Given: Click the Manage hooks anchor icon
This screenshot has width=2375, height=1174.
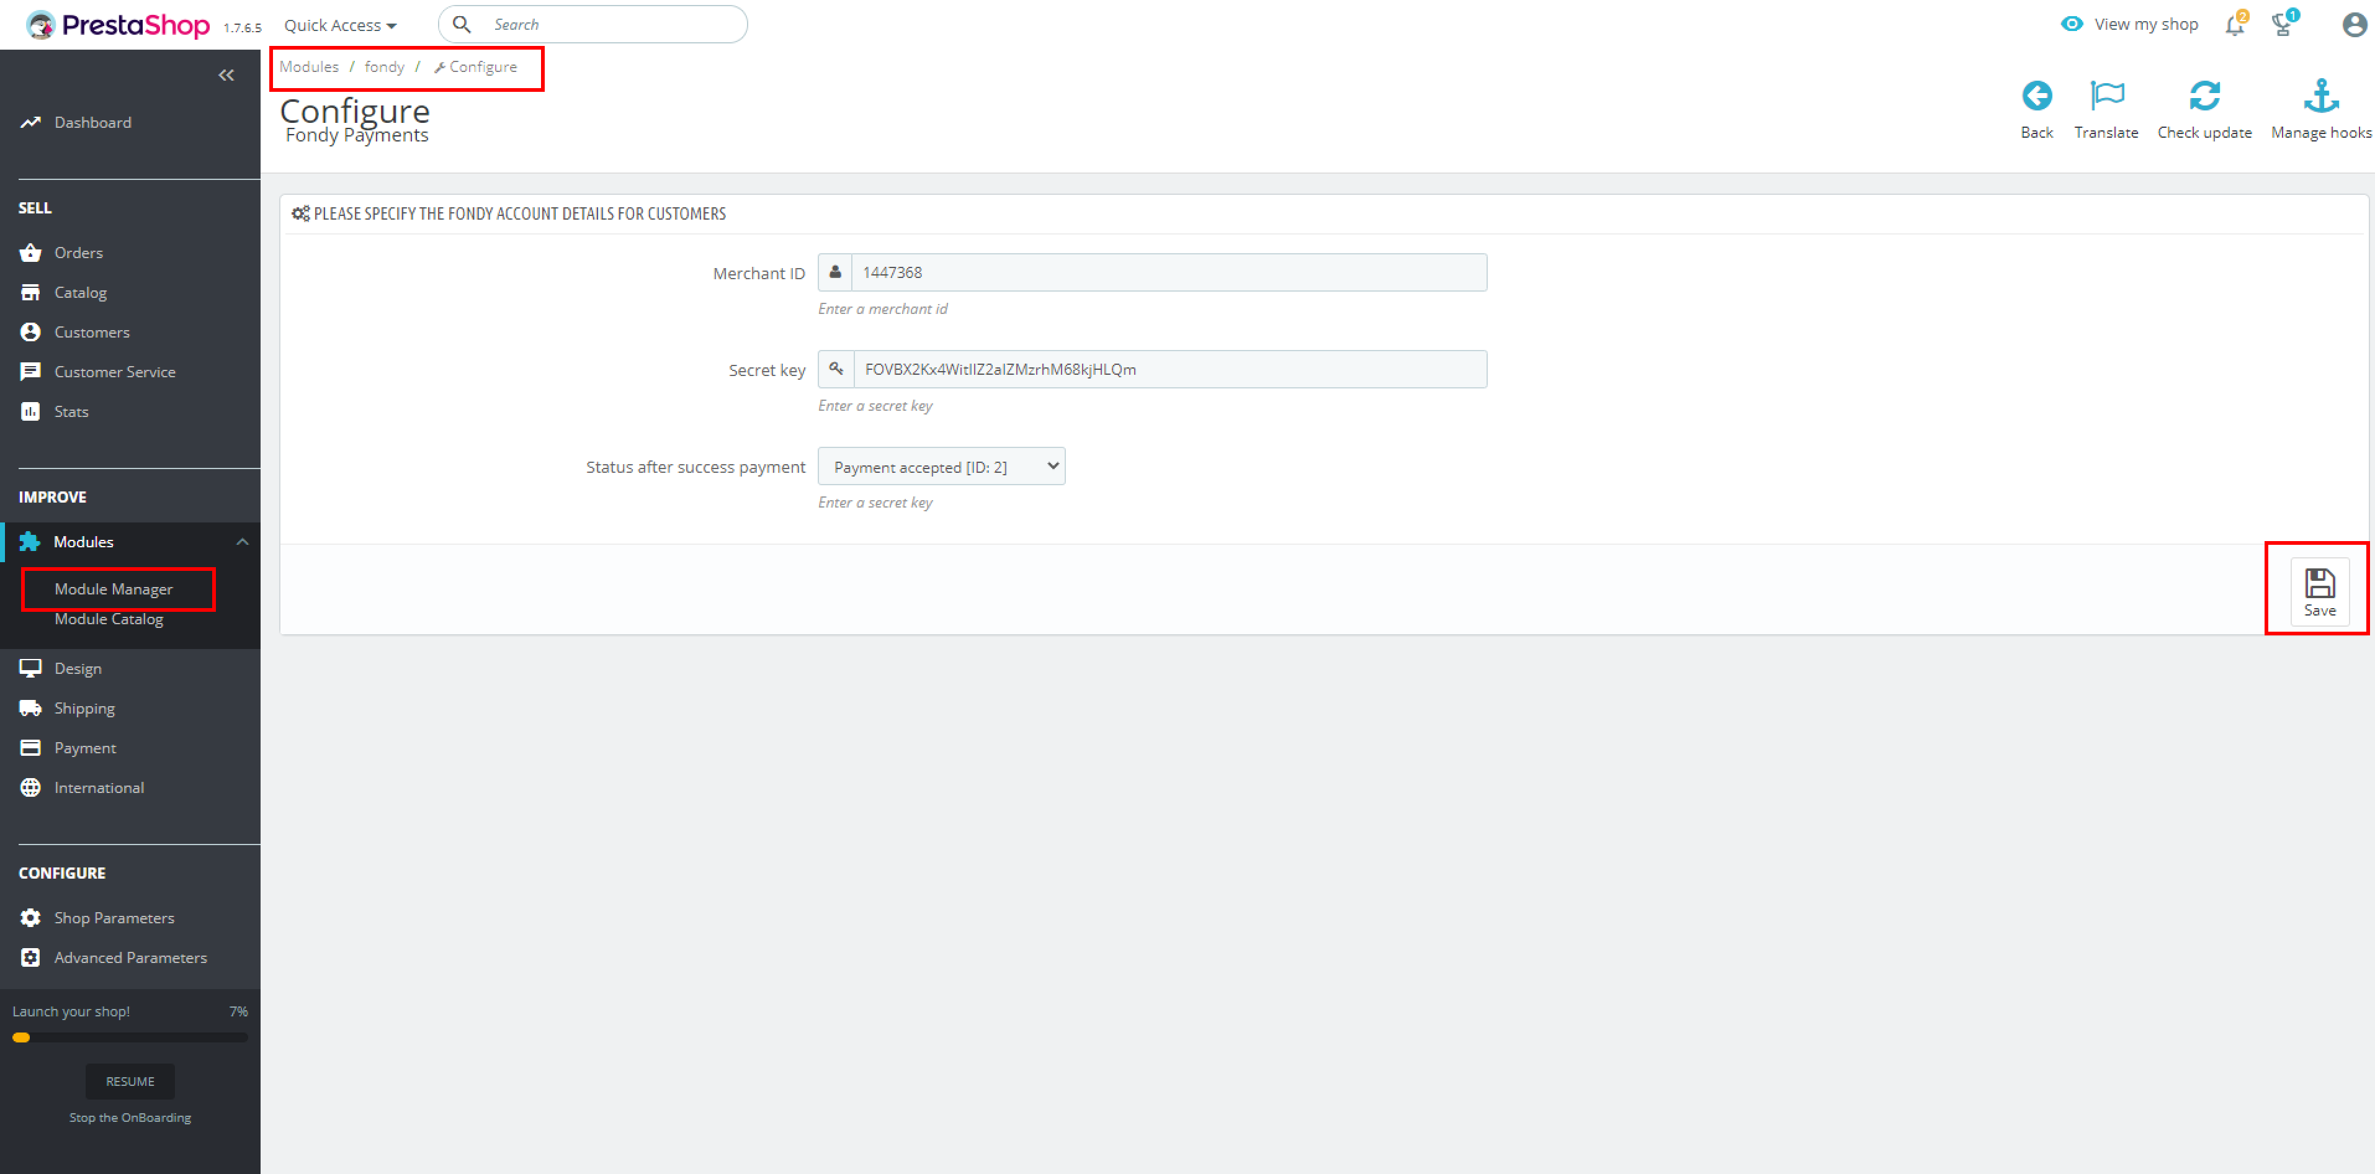Looking at the screenshot, I should click(x=2322, y=96).
